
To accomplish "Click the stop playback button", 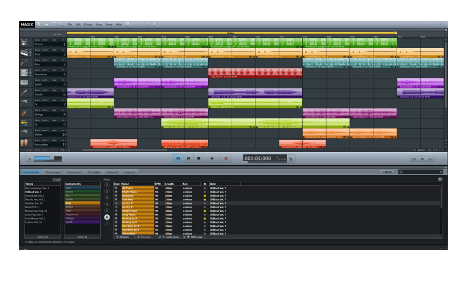I will click(x=199, y=158).
